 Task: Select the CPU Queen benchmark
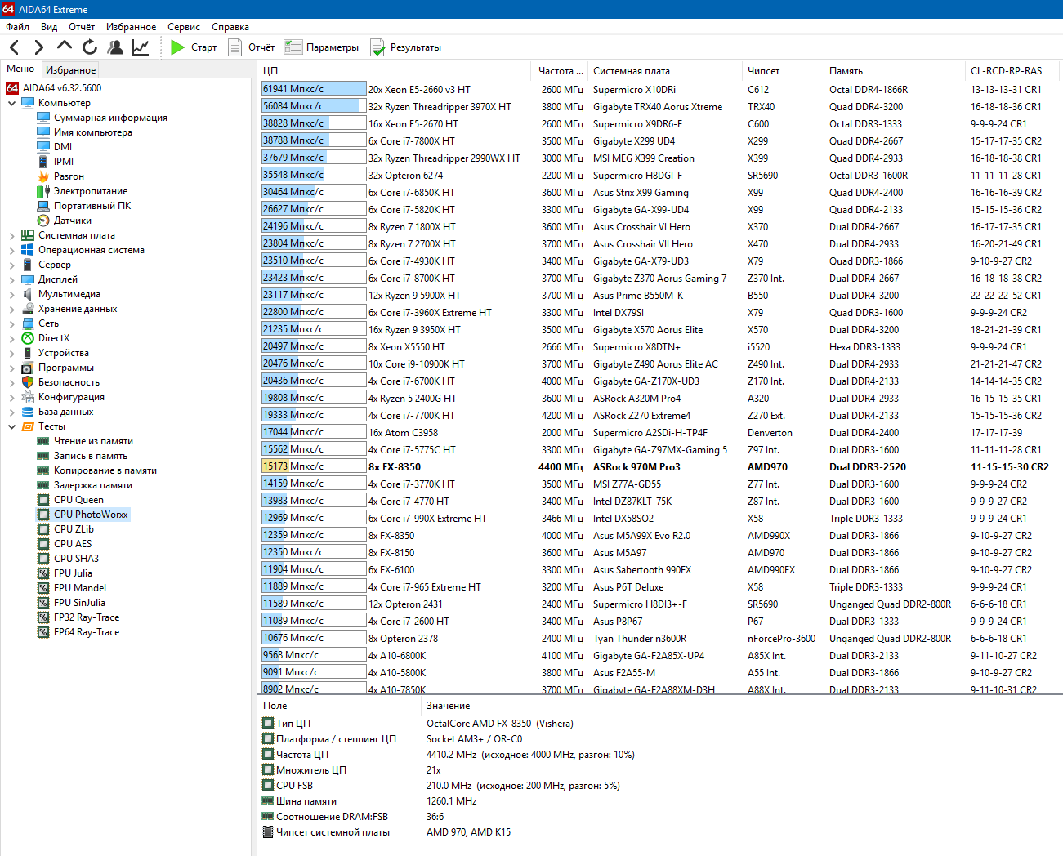(70, 500)
